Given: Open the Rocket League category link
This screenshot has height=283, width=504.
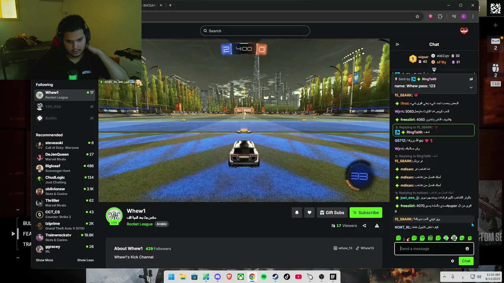Looking at the screenshot, I should tap(139, 224).
